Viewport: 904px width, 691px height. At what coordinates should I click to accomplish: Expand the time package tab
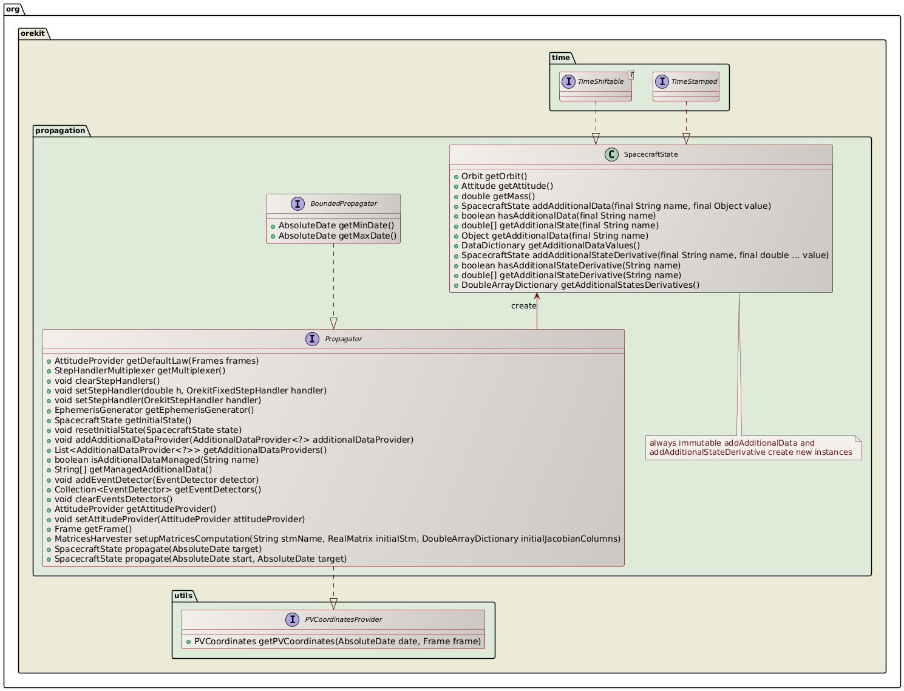coord(560,58)
